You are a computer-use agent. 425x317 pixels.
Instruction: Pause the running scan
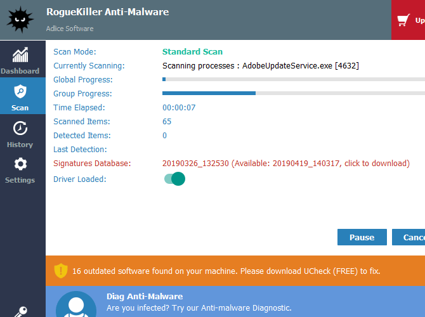click(x=362, y=237)
